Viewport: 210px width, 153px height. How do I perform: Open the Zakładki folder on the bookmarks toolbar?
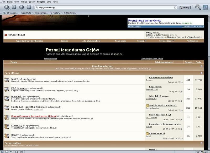26,13
